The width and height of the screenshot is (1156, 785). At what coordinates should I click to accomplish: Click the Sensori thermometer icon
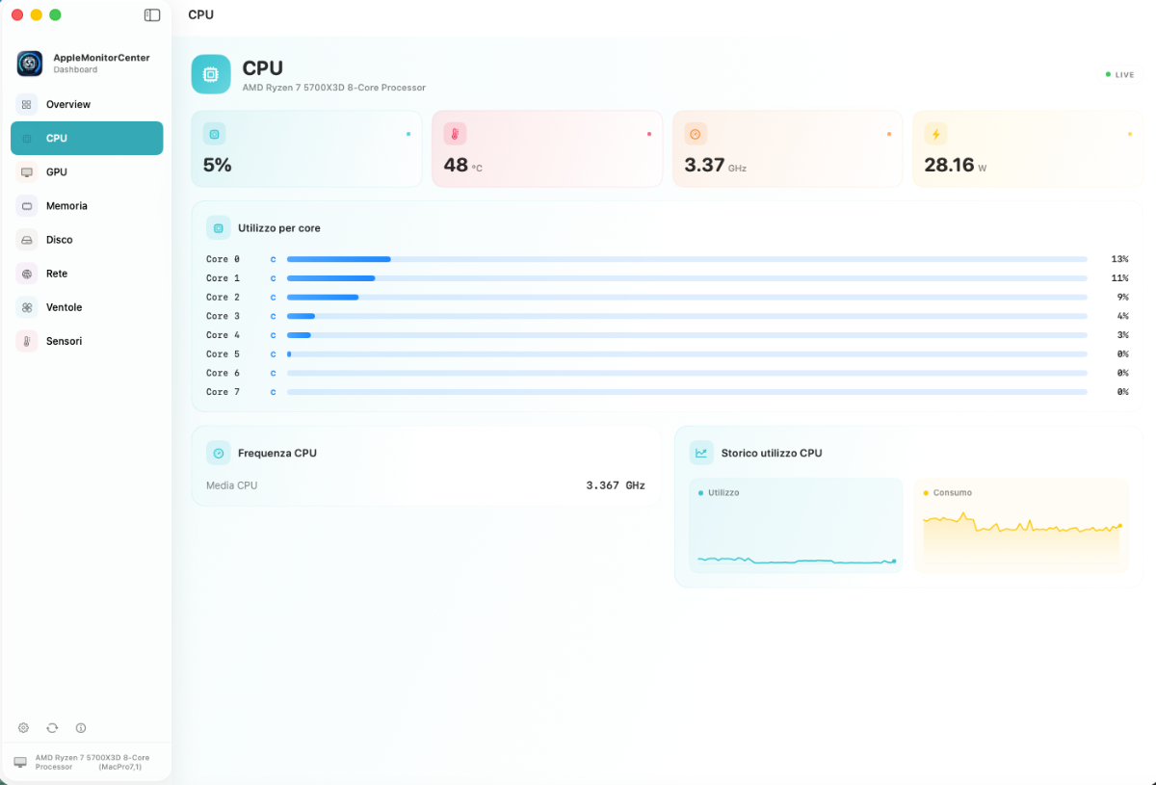(27, 341)
